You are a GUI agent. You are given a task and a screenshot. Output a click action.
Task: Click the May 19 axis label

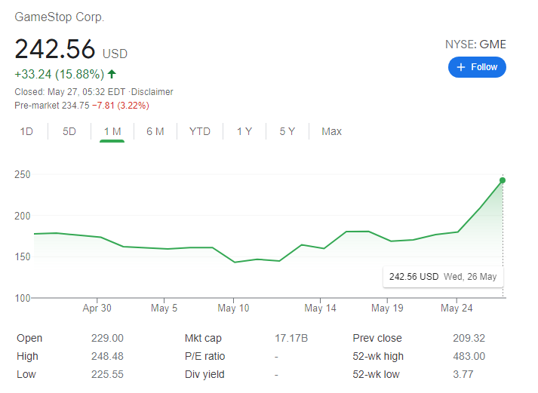(387, 308)
